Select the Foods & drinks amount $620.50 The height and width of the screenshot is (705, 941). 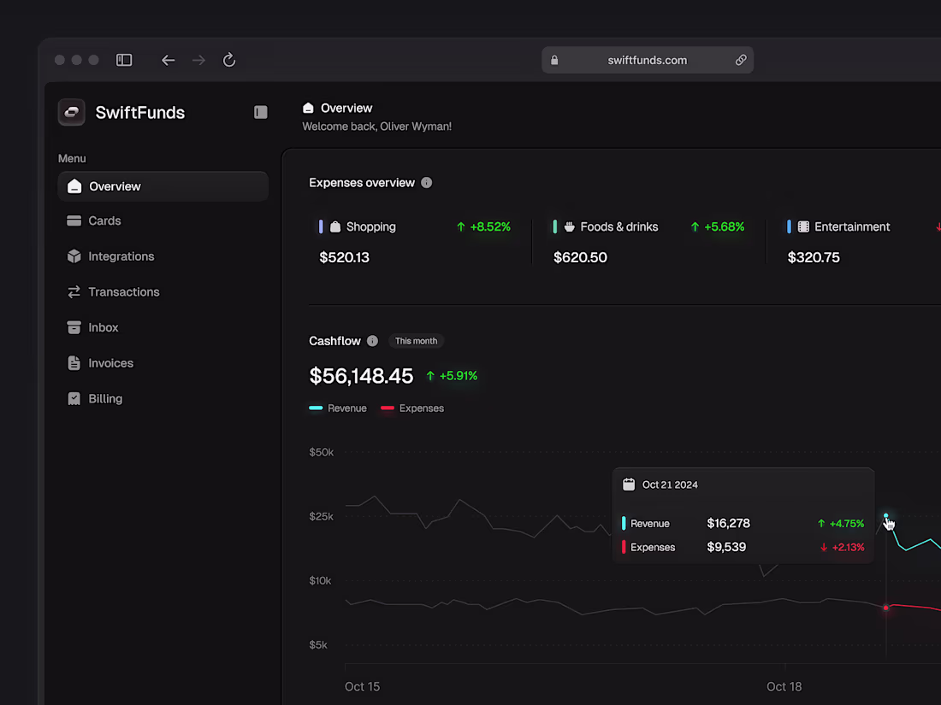(x=580, y=258)
